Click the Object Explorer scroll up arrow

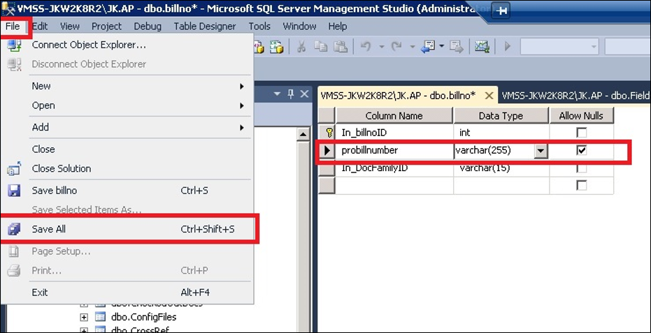(303, 134)
